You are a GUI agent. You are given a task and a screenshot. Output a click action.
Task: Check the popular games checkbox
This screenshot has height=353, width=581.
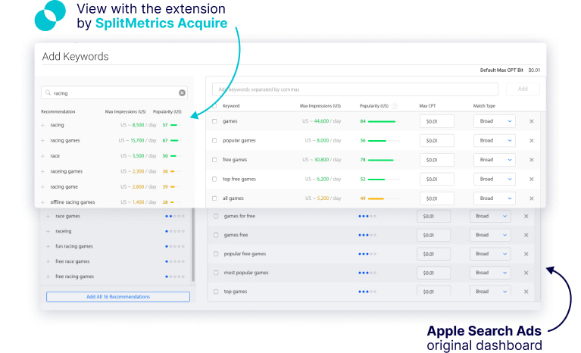pos(214,140)
